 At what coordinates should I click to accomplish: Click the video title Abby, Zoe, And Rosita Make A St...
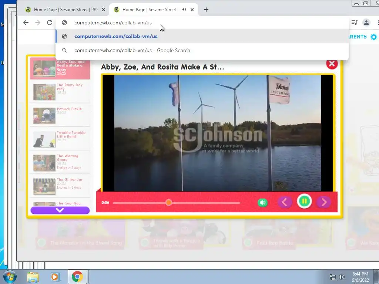(162, 67)
